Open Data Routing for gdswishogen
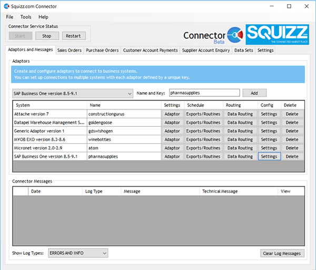 [240, 131]
